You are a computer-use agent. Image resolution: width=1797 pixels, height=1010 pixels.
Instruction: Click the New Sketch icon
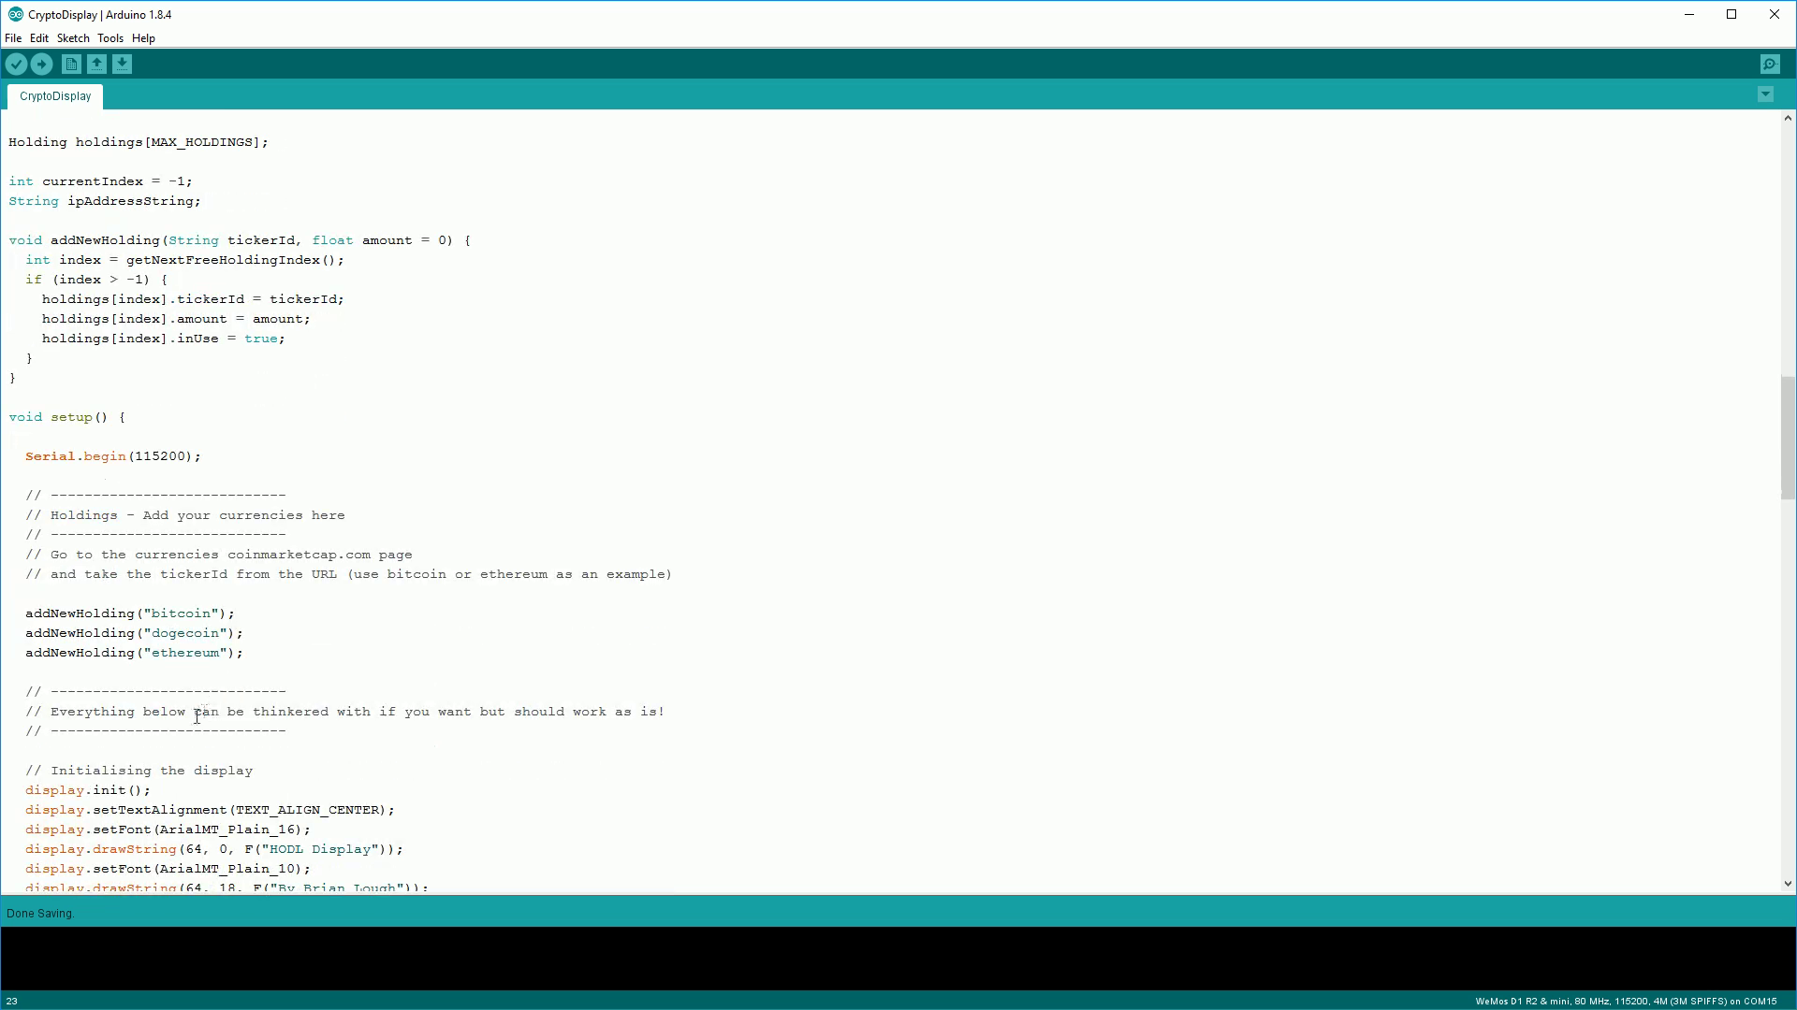(70, 65)
